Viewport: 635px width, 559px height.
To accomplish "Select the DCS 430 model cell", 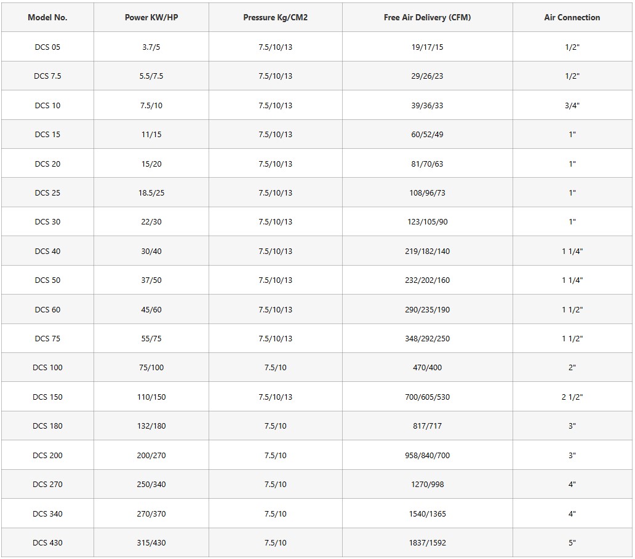I will pos(47,542).
